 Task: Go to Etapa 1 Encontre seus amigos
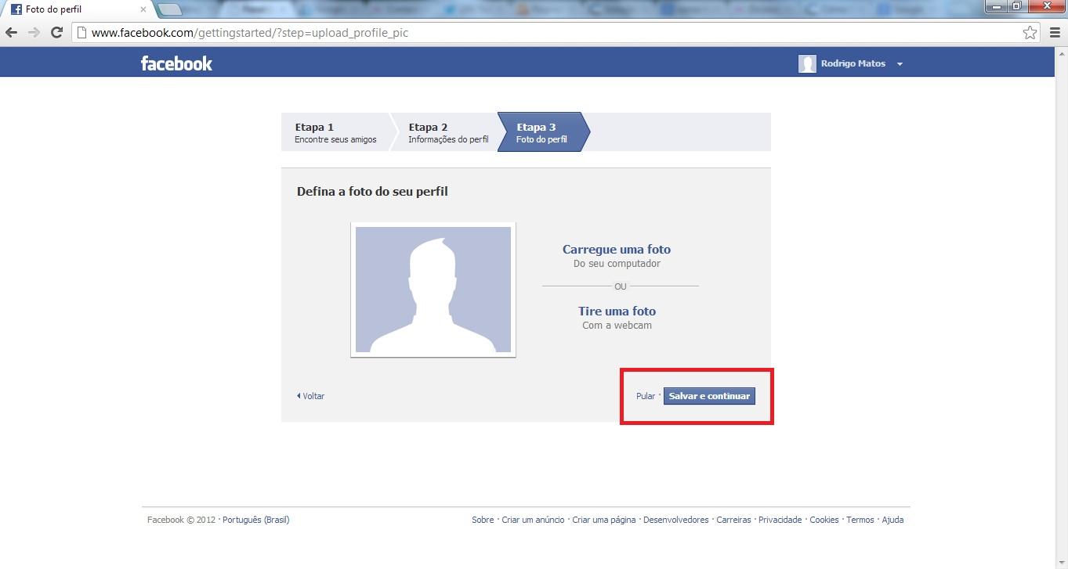(x=335, y=132)
